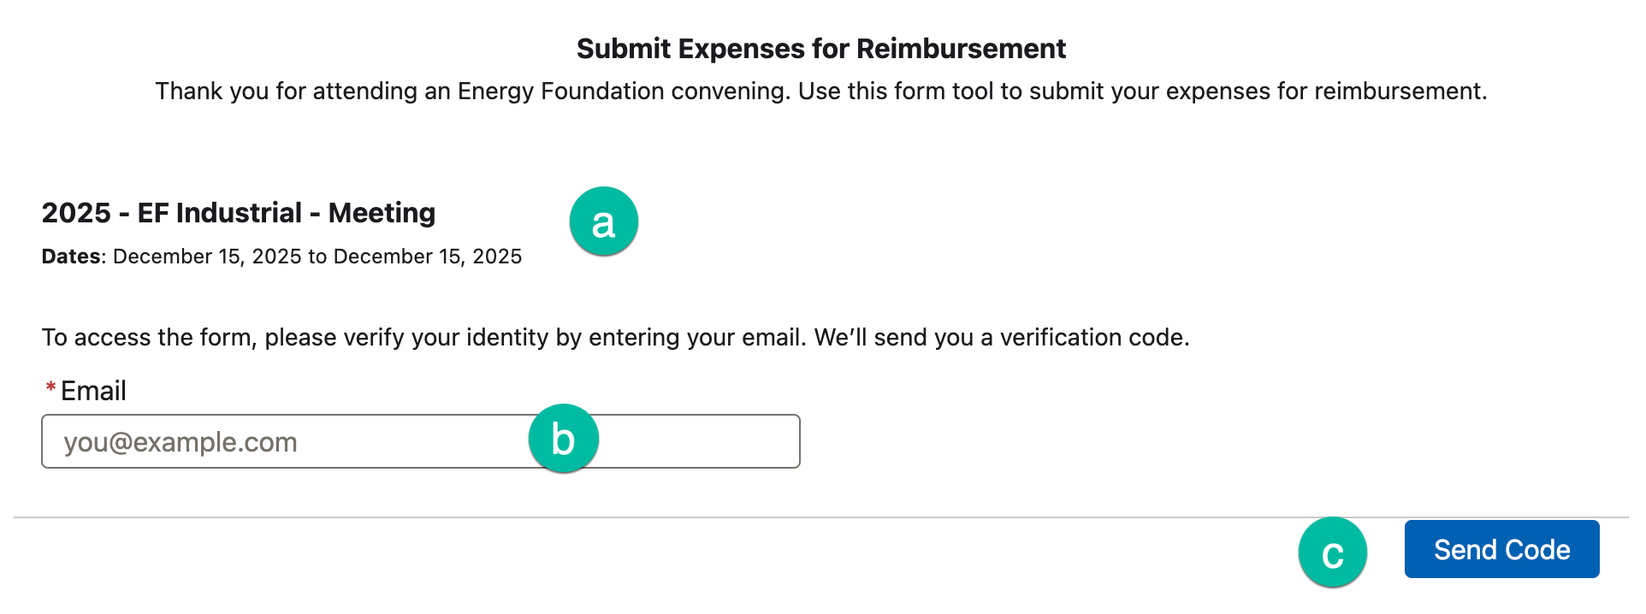Click the green 'a' annotation marker
The image size is (1646, 614).
pyautogui.click(x=604, y=221)
